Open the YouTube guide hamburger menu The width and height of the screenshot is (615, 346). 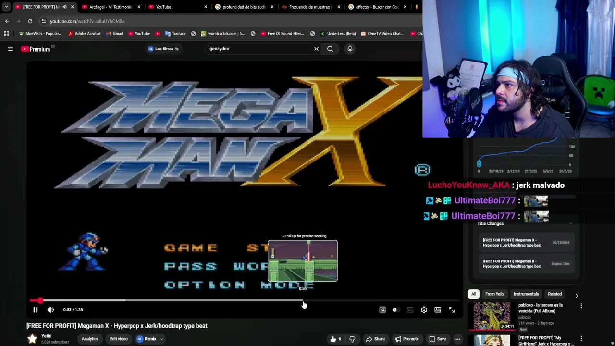tap(10, 49)
